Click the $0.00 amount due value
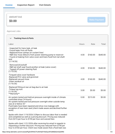The height and width of the screenshot is (134, 115). (13, 21)
